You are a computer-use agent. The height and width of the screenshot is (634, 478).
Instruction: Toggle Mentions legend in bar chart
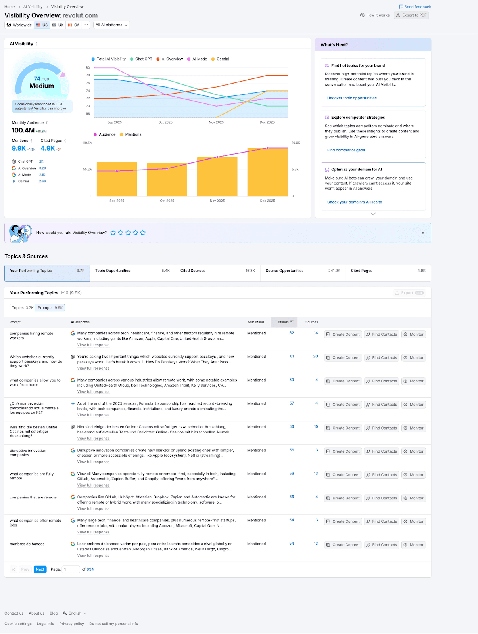(131, 134)
